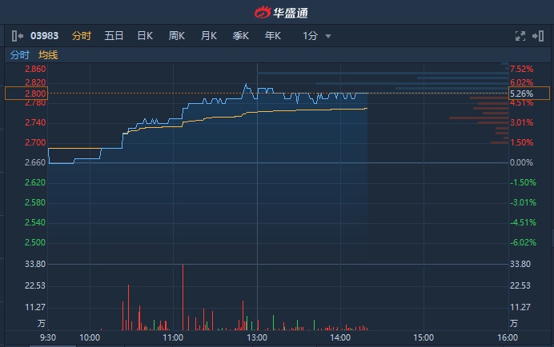554x347 pixels.
Task: Click the dropdown arrow next to 1分
Action: click(x=328, y=36)
